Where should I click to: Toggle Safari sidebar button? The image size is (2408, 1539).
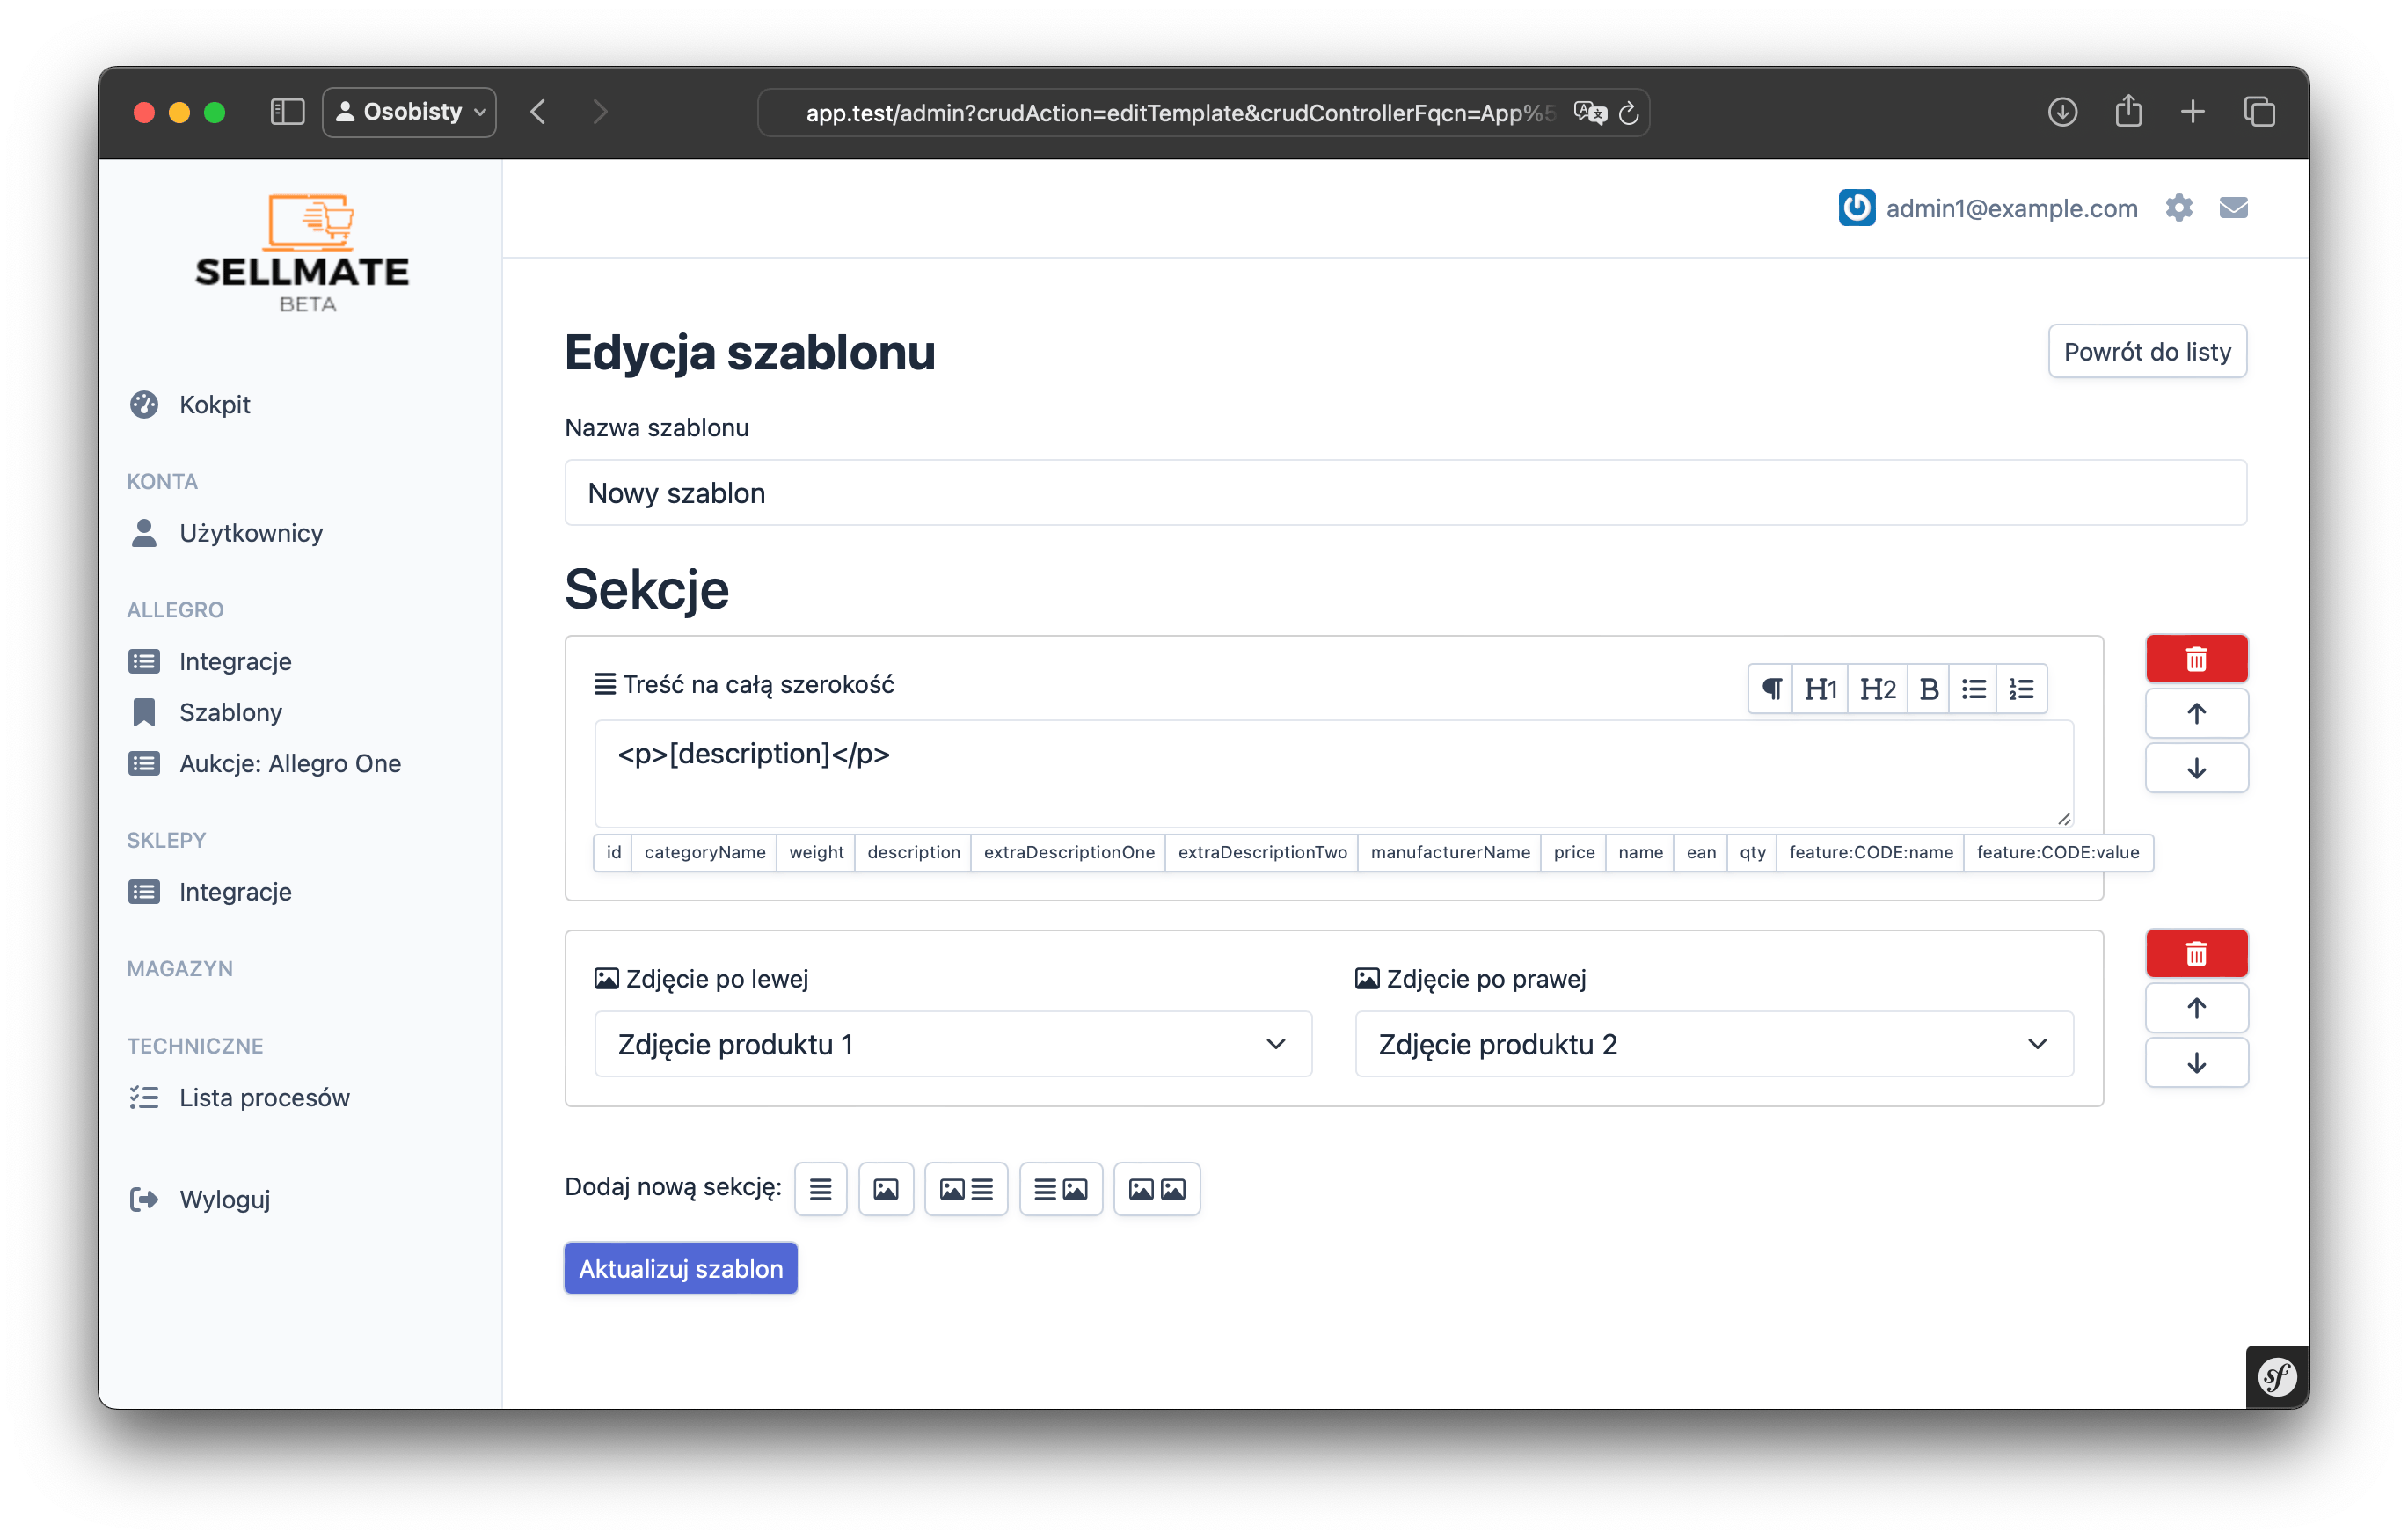pos(287,112)
